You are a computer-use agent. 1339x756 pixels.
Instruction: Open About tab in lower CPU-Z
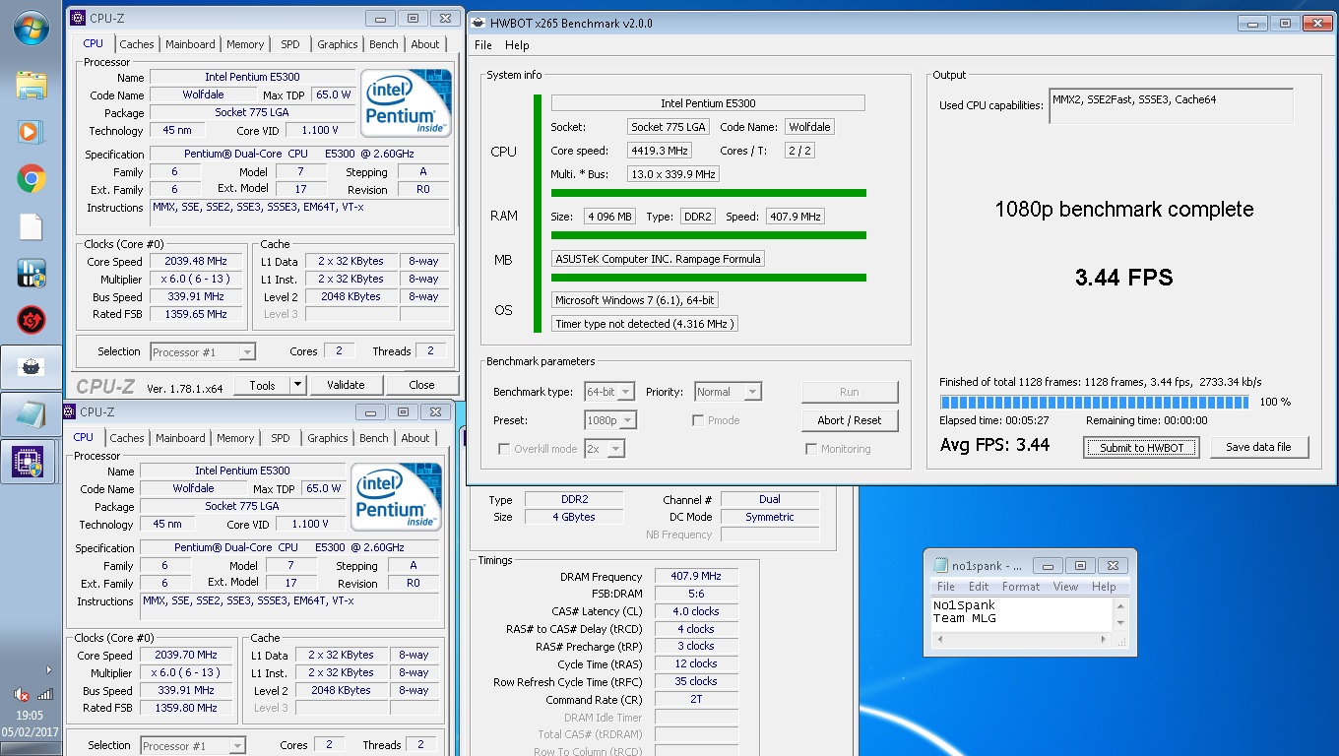415,438
